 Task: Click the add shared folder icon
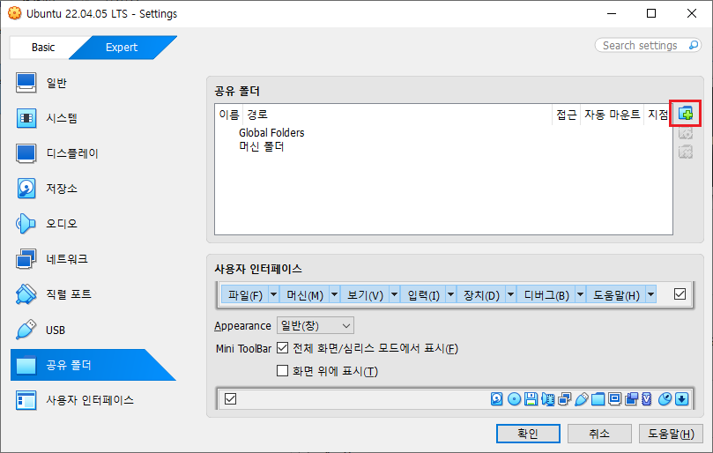(686, 113)
